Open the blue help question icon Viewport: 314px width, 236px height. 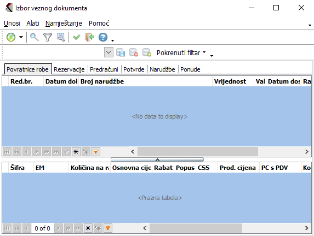pos(103,37)
